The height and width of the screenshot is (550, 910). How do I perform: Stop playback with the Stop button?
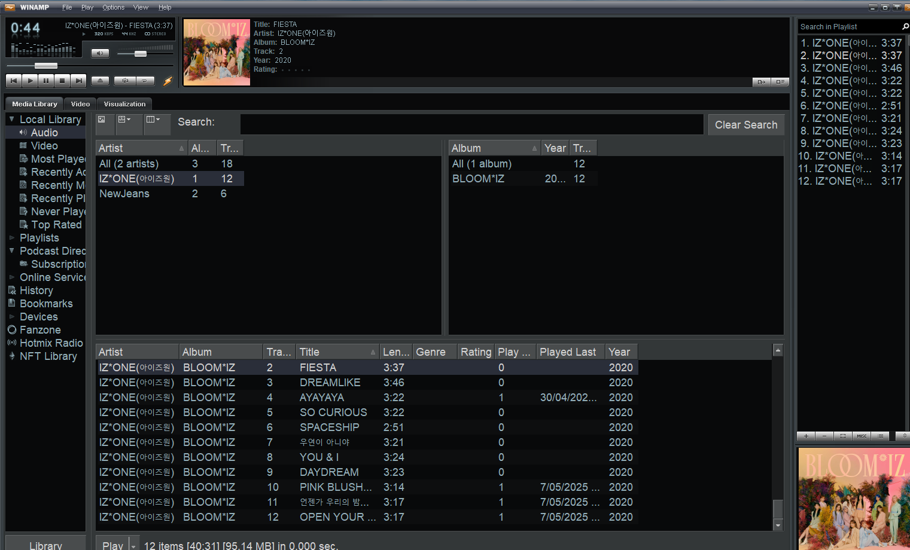pos(62,81)
